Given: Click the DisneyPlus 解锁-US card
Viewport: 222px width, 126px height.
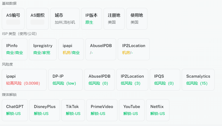Looking at the screenshot, I should tap(45, 110).
